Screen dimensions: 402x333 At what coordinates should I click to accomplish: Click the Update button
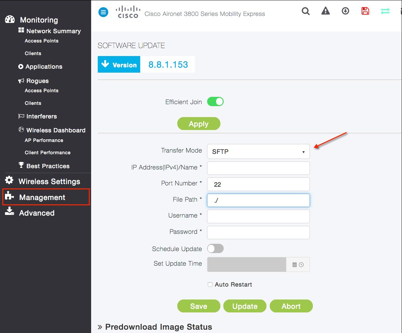[x=245, y=306]
